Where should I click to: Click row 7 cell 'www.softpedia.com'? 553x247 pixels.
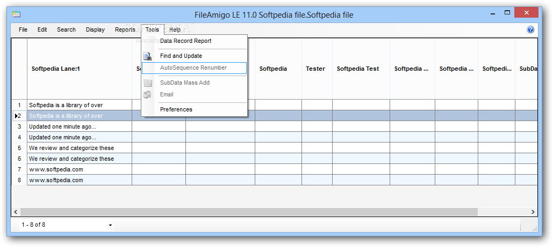click(x=80, y=170)
